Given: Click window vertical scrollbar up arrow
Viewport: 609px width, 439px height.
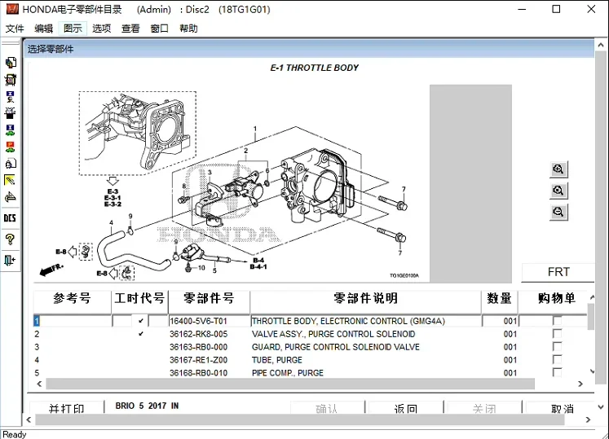Looking at the screenshot, I should click(x=601, y=44).
